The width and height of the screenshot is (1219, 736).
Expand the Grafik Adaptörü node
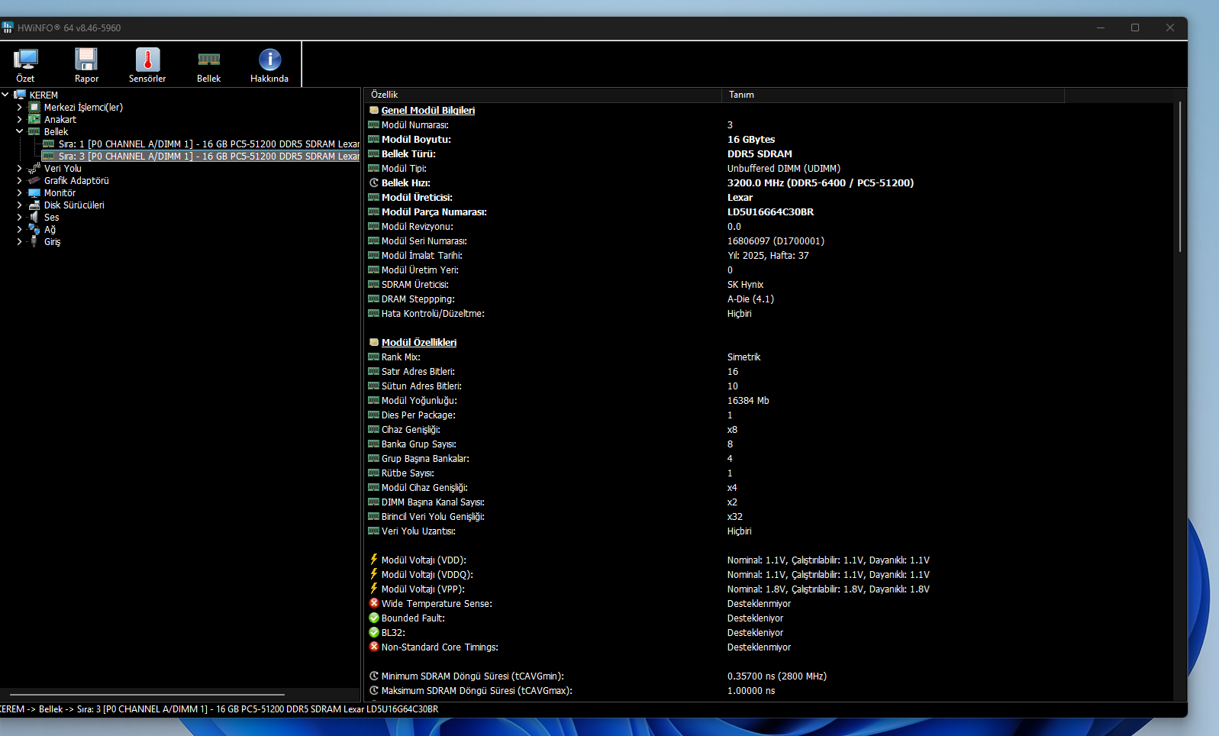tap(19, 180)
